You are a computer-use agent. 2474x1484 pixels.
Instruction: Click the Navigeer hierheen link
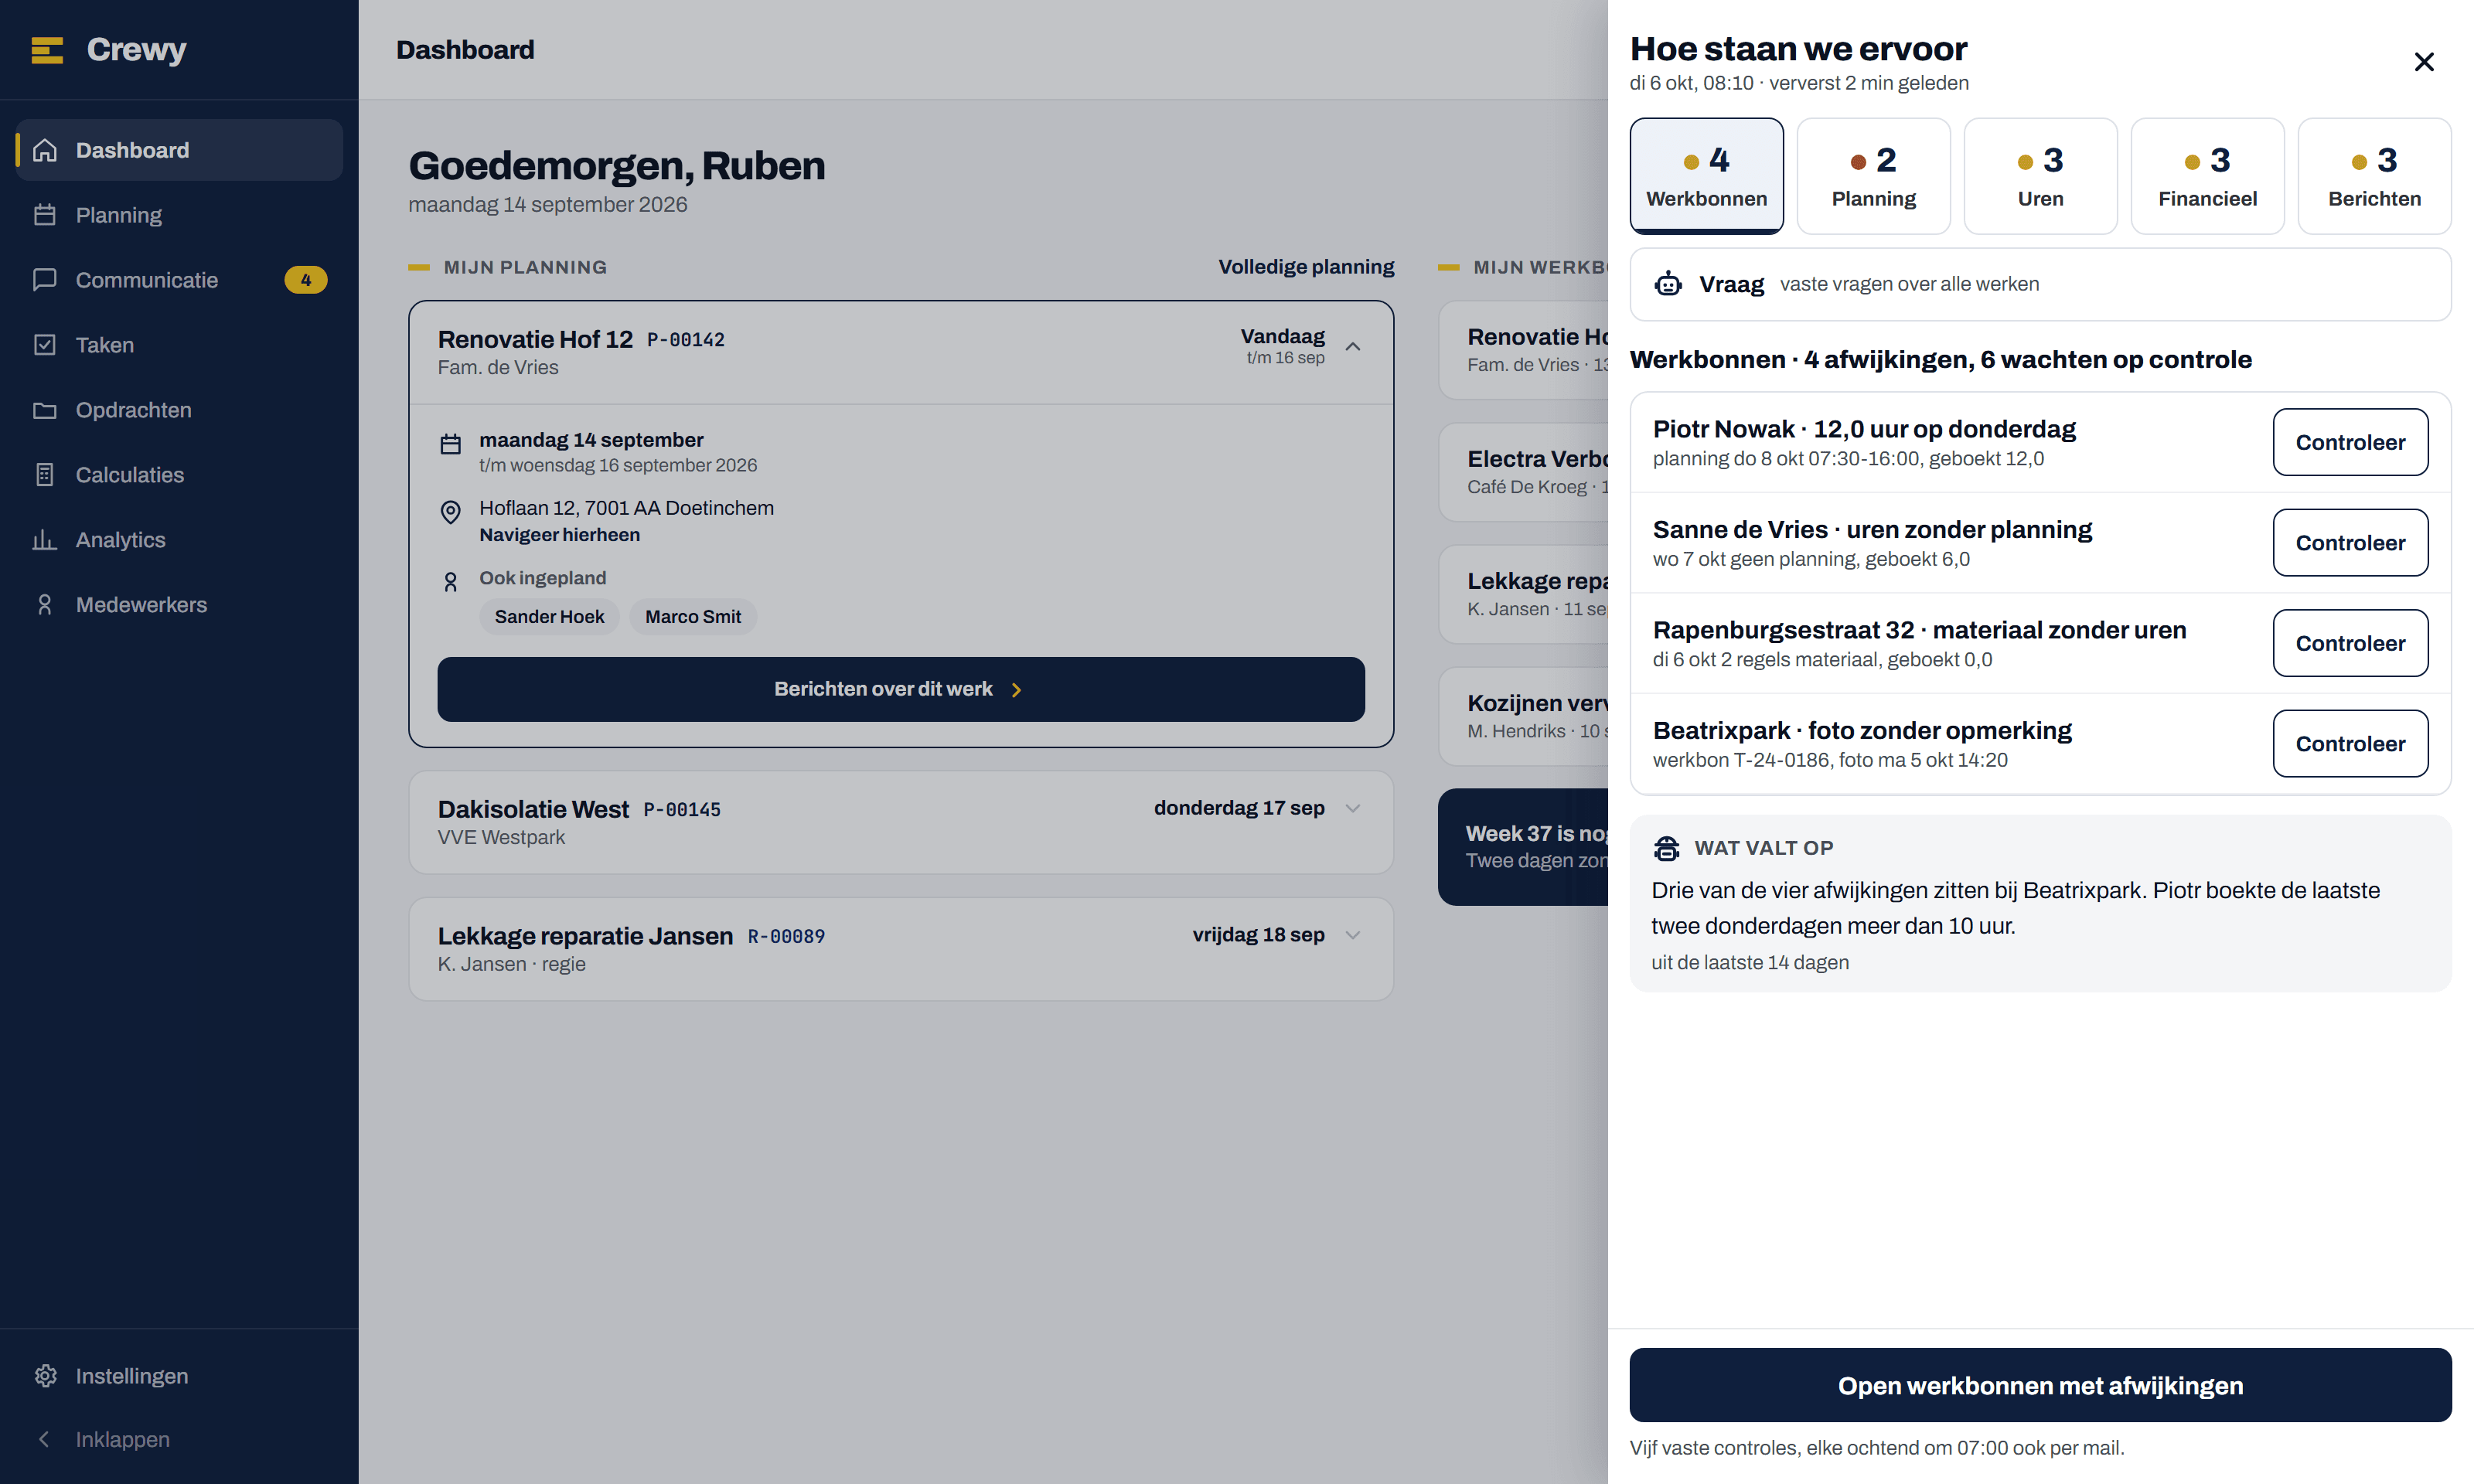coord(560,535)
